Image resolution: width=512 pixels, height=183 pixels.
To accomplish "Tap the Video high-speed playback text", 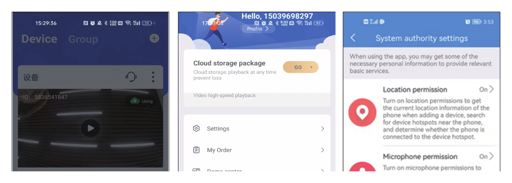I will click(x=225, y=96).
